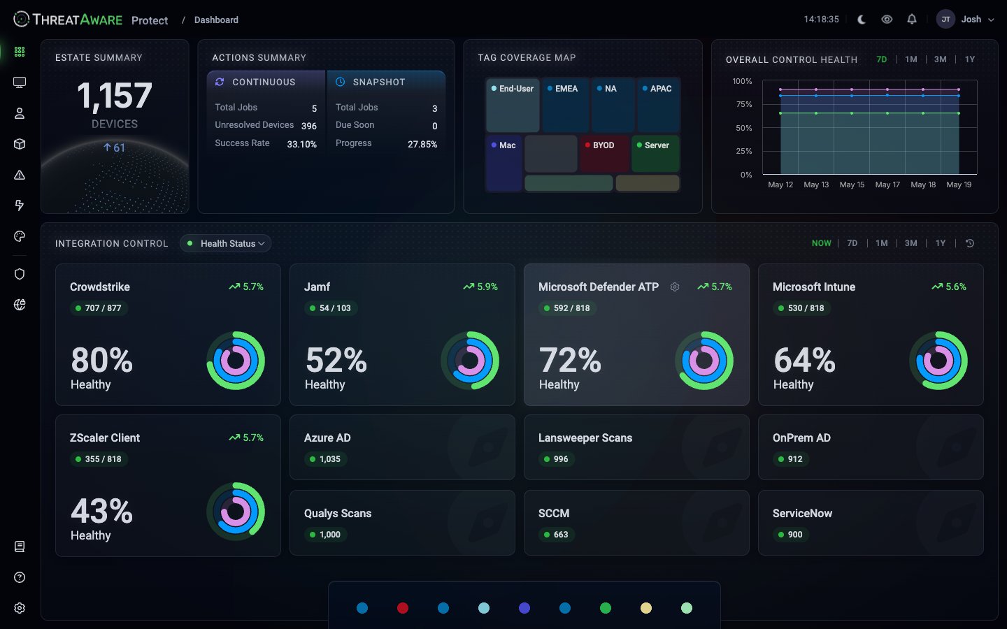Screen dimensions: 1007x629
Task: Click the palette icon in sidebar
Action: click(x=20, y=236)
